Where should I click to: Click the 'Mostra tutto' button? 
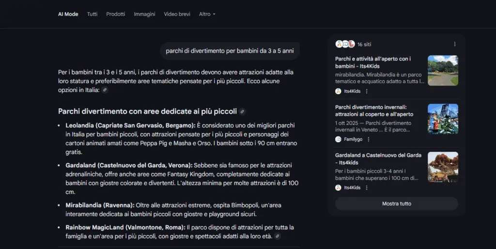click(397, 204)
